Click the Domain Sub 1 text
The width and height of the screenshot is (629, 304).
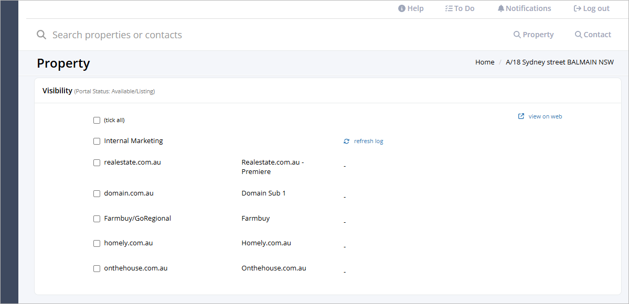pyautogui.click(x=263, y=193)
